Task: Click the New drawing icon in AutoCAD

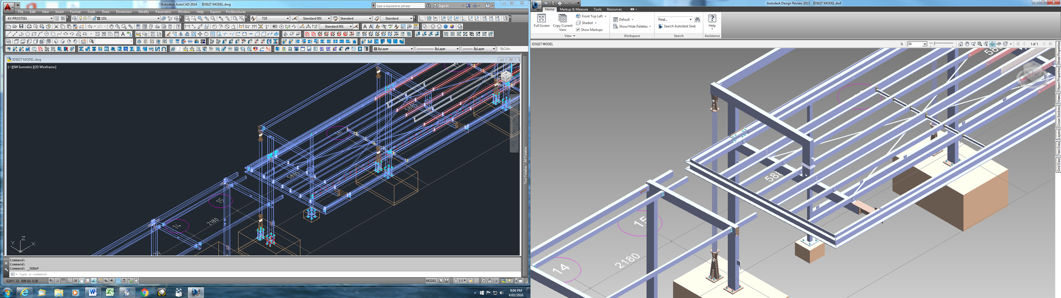Action: [x=8, y=26]
